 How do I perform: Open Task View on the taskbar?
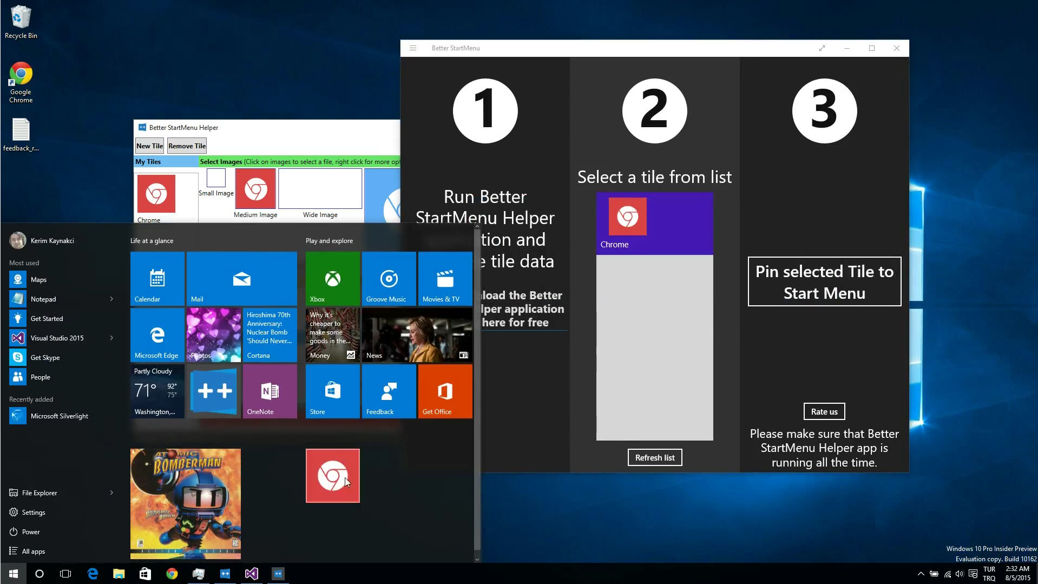(x=65, y=573)
